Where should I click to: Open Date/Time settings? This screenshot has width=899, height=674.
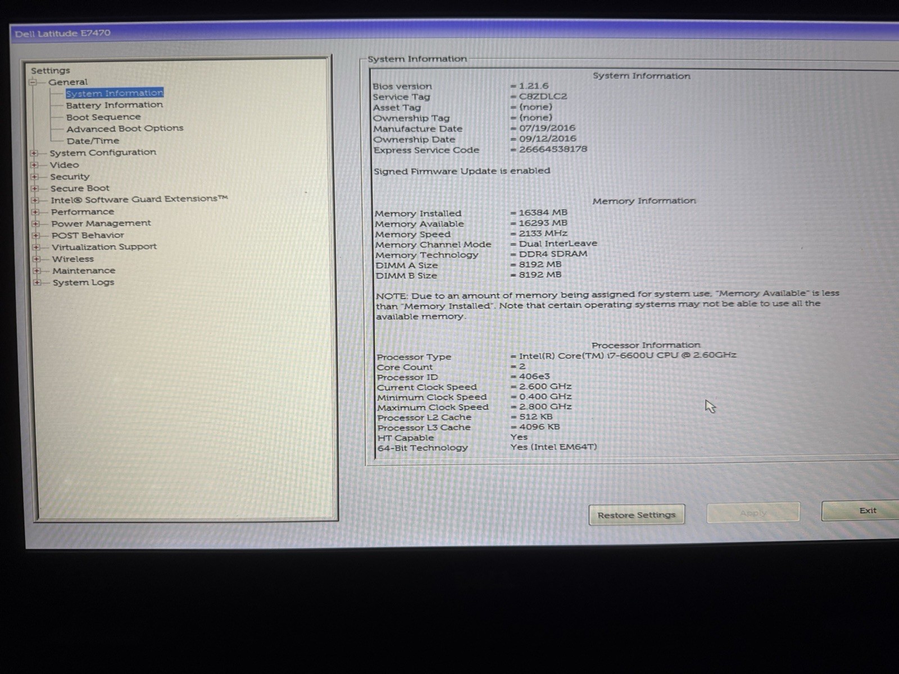tap(93, 141)
